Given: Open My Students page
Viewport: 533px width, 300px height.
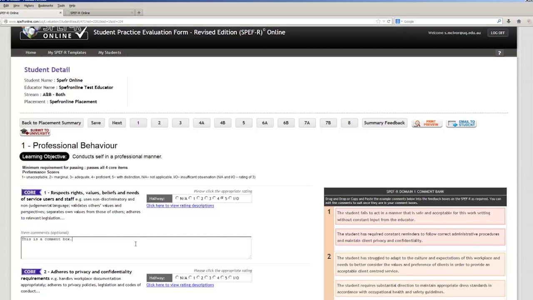Looking at the screenshot, I should (x=110, y=52).
